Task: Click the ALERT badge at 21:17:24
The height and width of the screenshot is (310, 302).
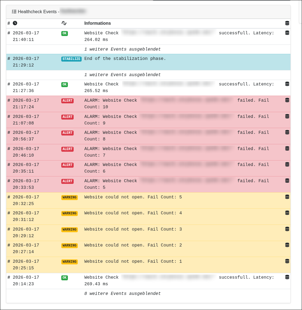Action: pyautogui.click(x=67, y=101)
